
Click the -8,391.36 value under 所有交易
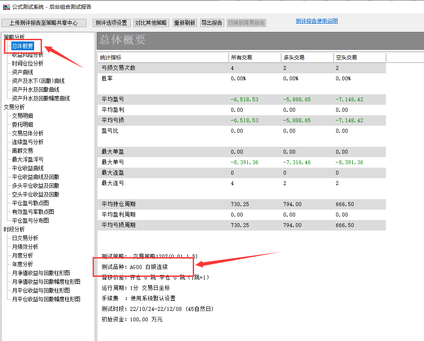pyautogui.click(x=244, y=162)
